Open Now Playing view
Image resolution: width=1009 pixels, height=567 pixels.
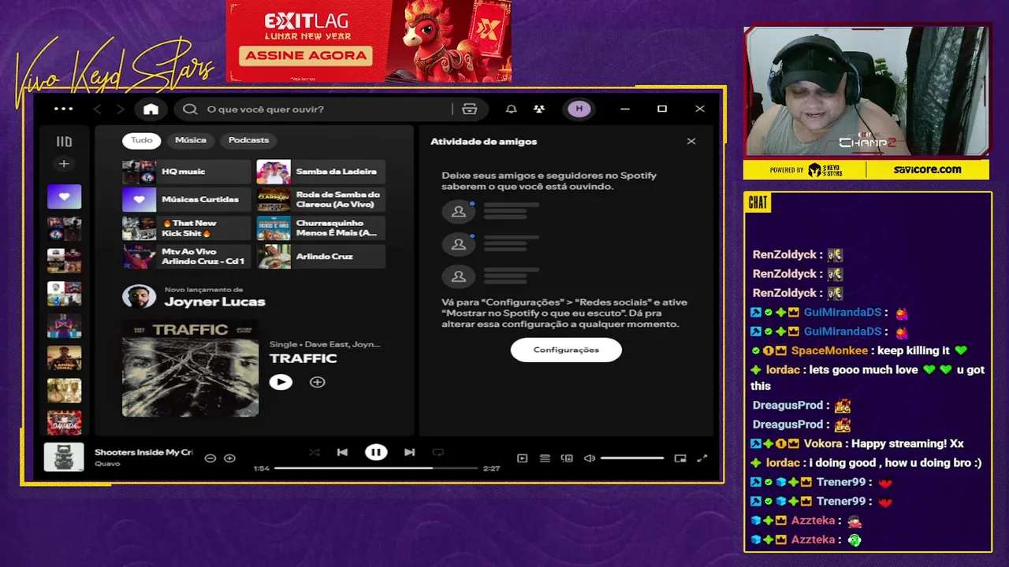pos(522,458)
